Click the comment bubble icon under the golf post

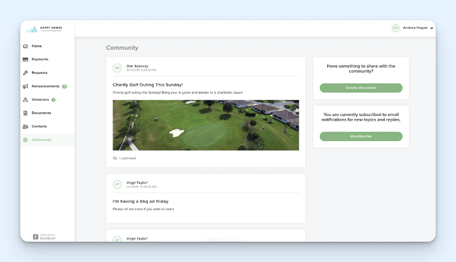point(114,158)
